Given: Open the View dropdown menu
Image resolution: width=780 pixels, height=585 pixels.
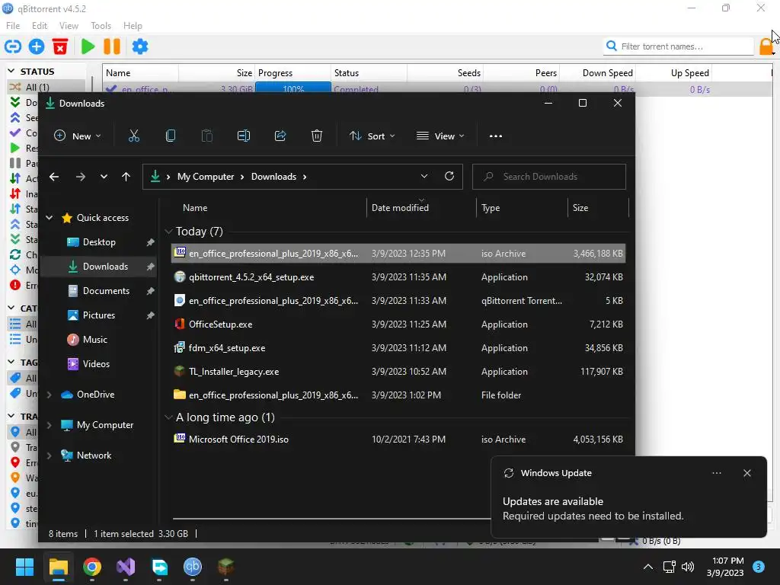Looking at the screenshot, I should (441, 136).
